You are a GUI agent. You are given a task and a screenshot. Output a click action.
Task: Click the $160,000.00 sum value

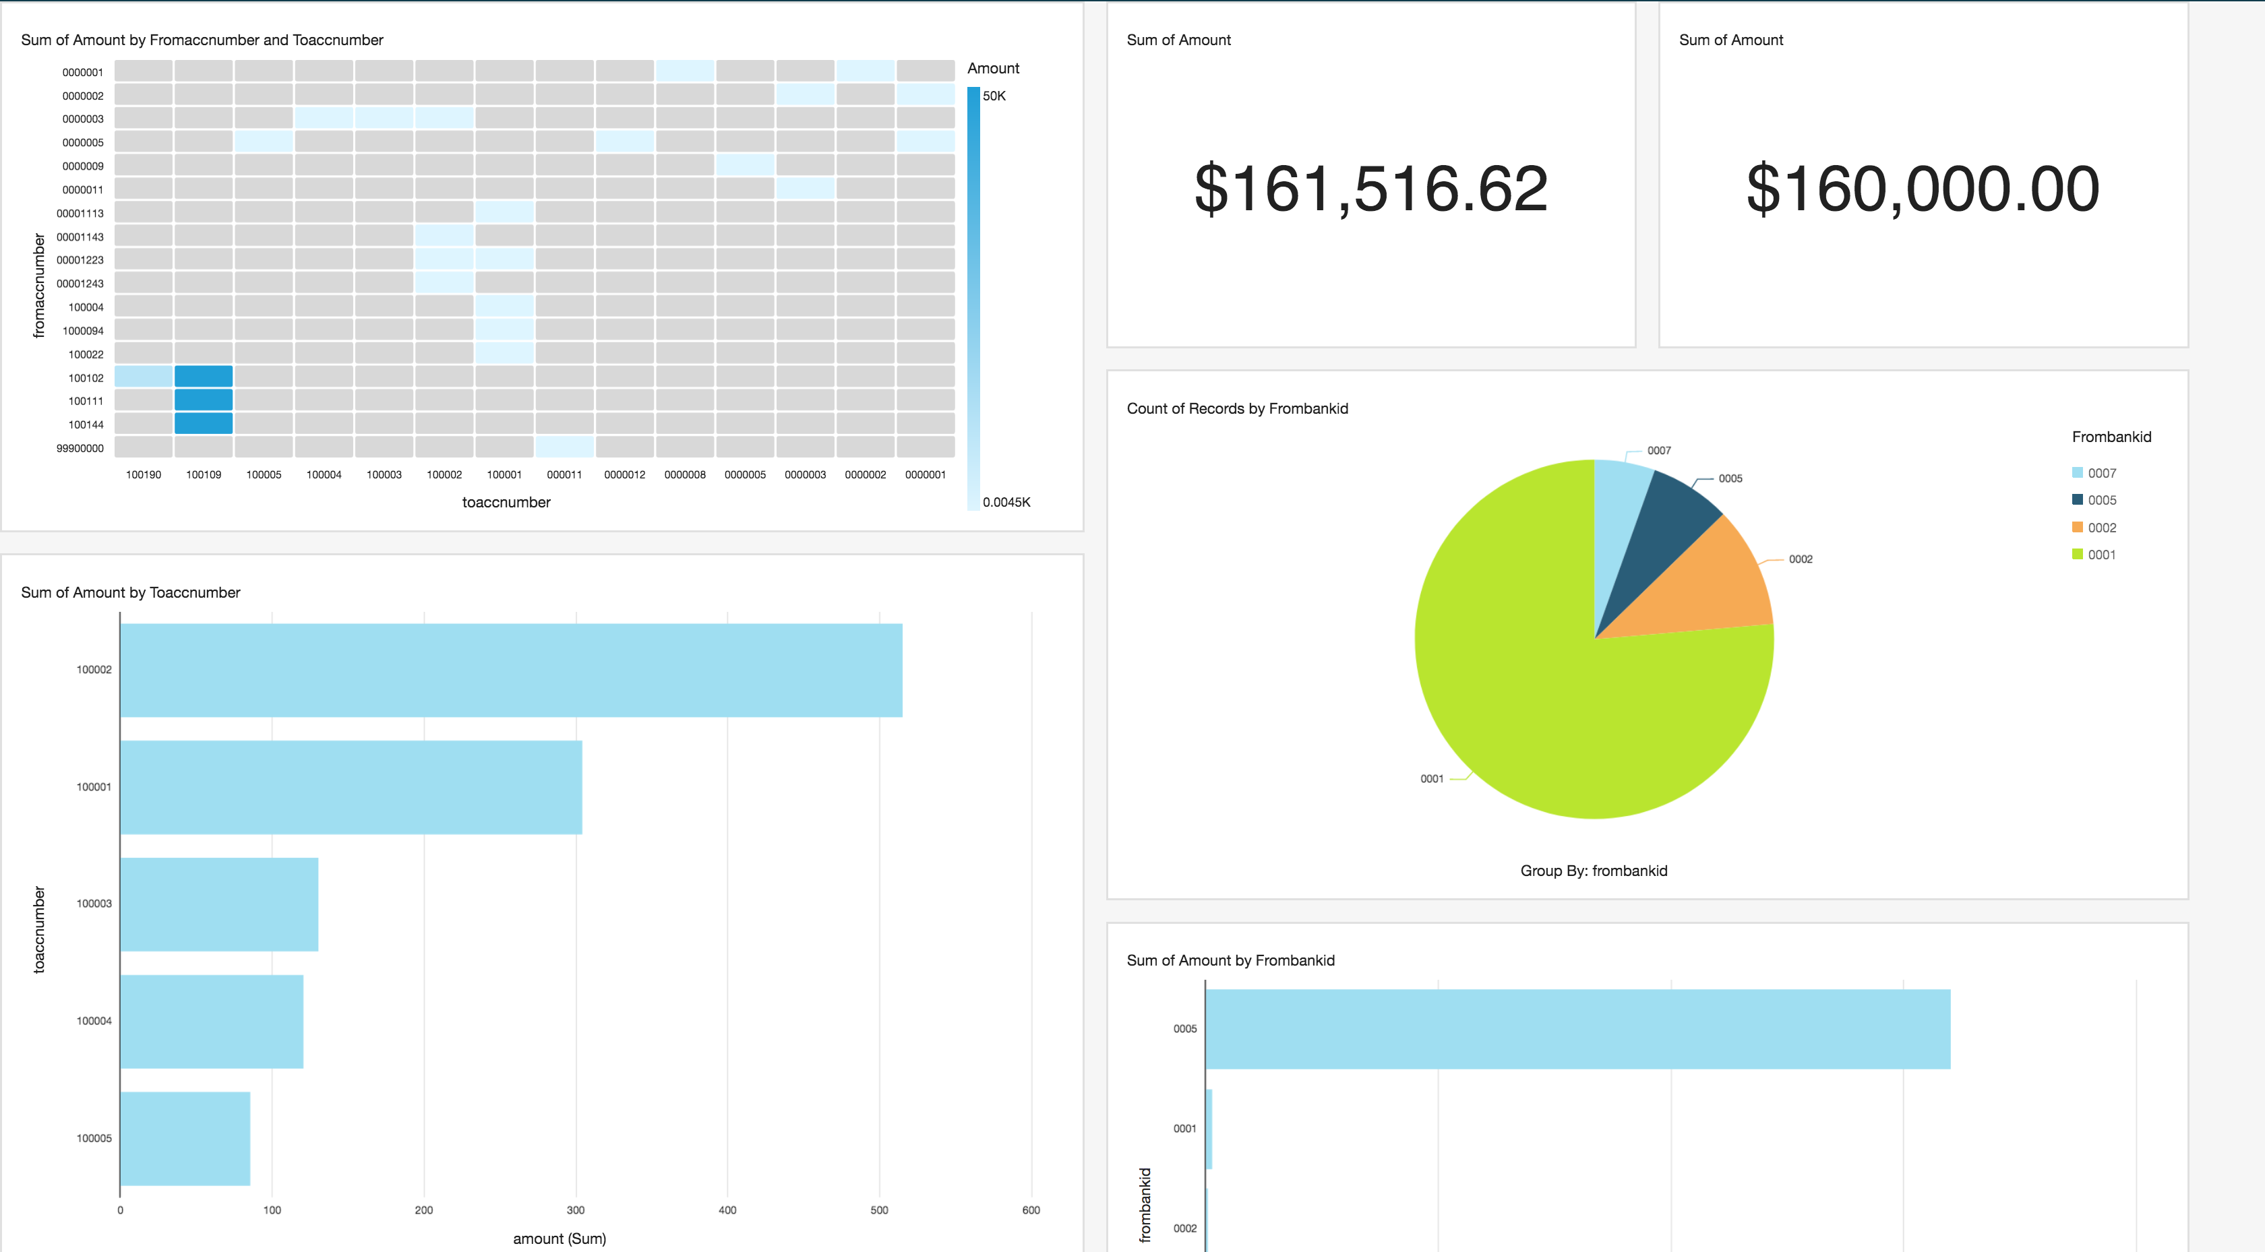point(1922,189)
